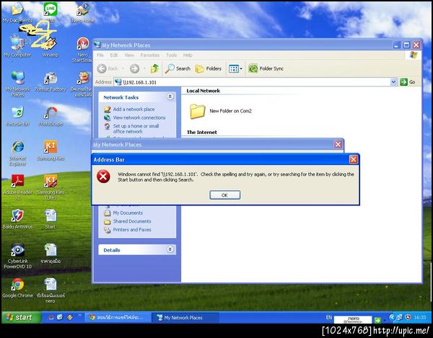The width and height of the screenshot is (433, 338).
Task: Click the Go button beside address bar
Action: (408, 82)
